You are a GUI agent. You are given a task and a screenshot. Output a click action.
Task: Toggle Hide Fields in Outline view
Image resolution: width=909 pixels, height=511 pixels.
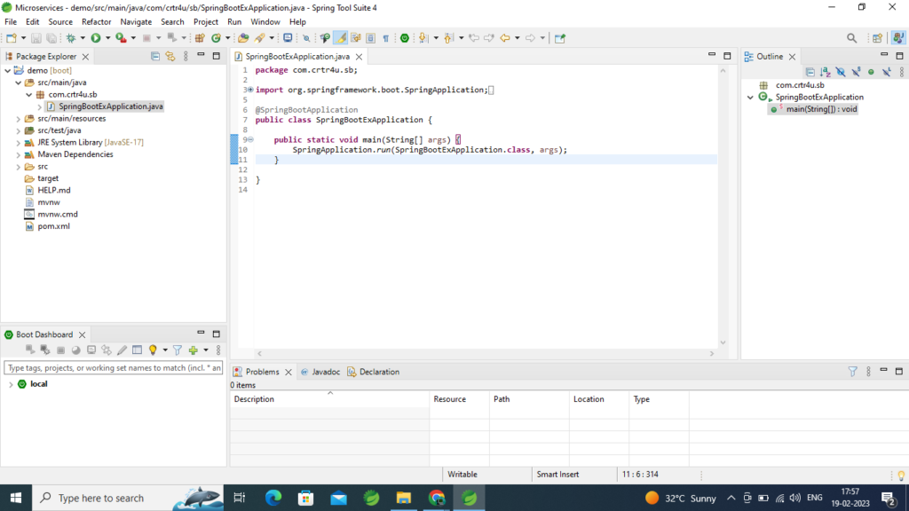coord(841,72)
